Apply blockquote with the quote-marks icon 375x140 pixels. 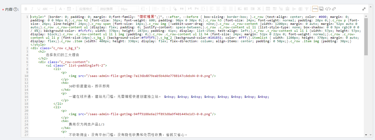pos(182,9)
